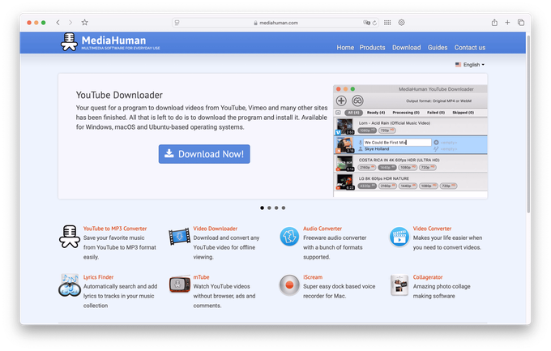Open the Guides menu item
This screenshot has width=551, height=351.
(x=438, y=48)
